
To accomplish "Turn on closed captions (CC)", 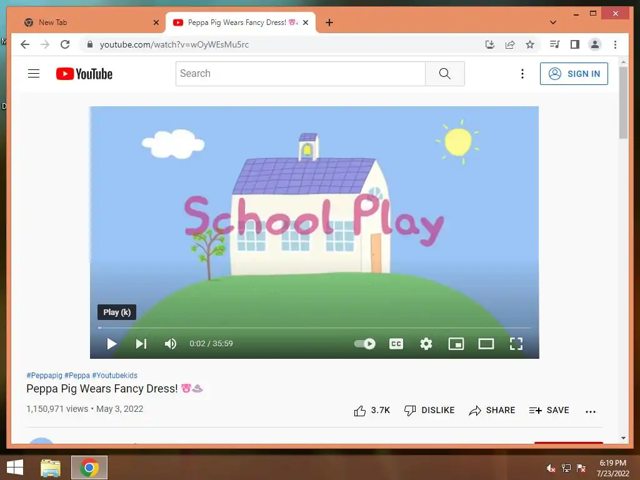I will pyautogui.click(x=396, y=344).
